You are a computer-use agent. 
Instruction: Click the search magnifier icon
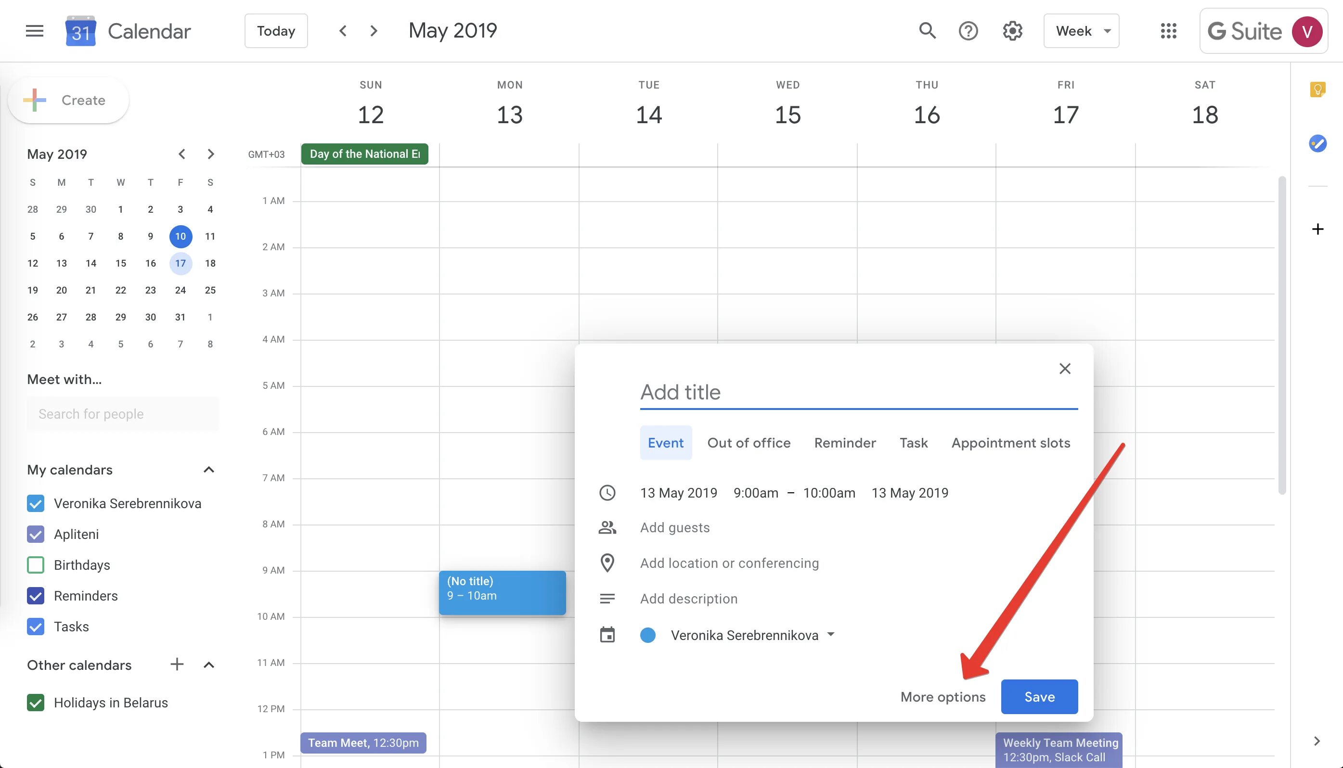[927, 31]
